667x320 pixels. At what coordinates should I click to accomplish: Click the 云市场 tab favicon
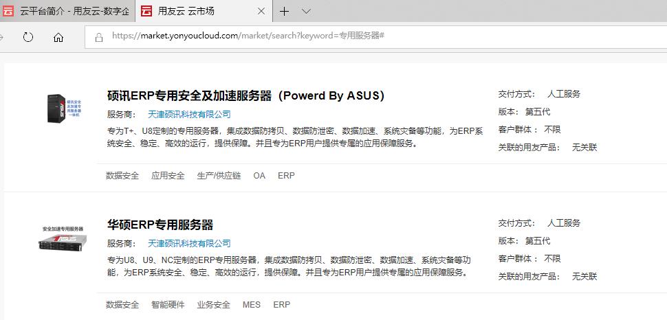click(x=146, y=12)
